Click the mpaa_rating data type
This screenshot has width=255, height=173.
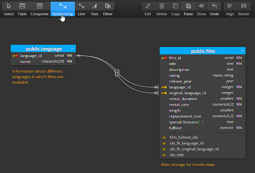[223, 75]
